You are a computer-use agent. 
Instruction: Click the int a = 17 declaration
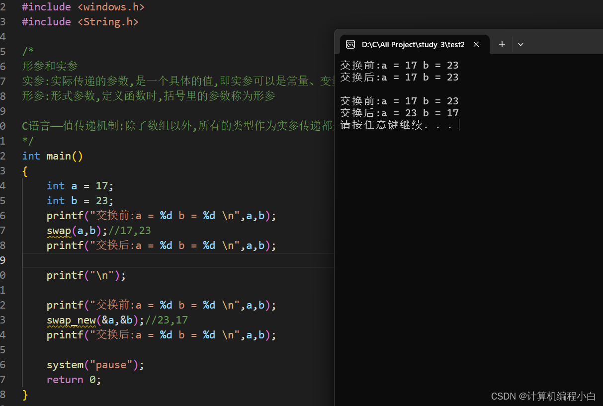tap(80, 185)
